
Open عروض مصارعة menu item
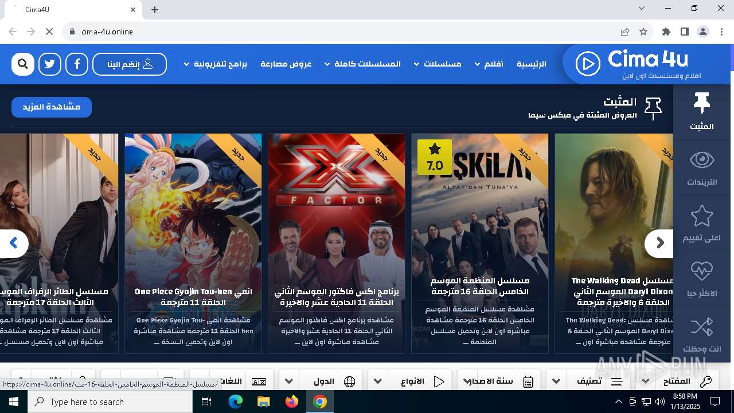(286, 64)
